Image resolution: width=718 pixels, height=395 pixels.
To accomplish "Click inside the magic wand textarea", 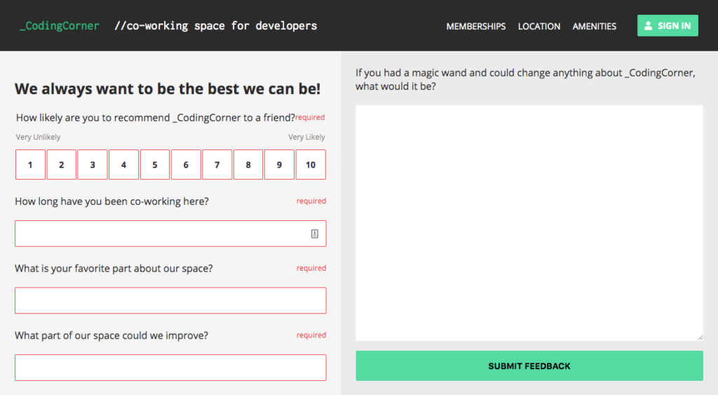I will click(529, 223).
